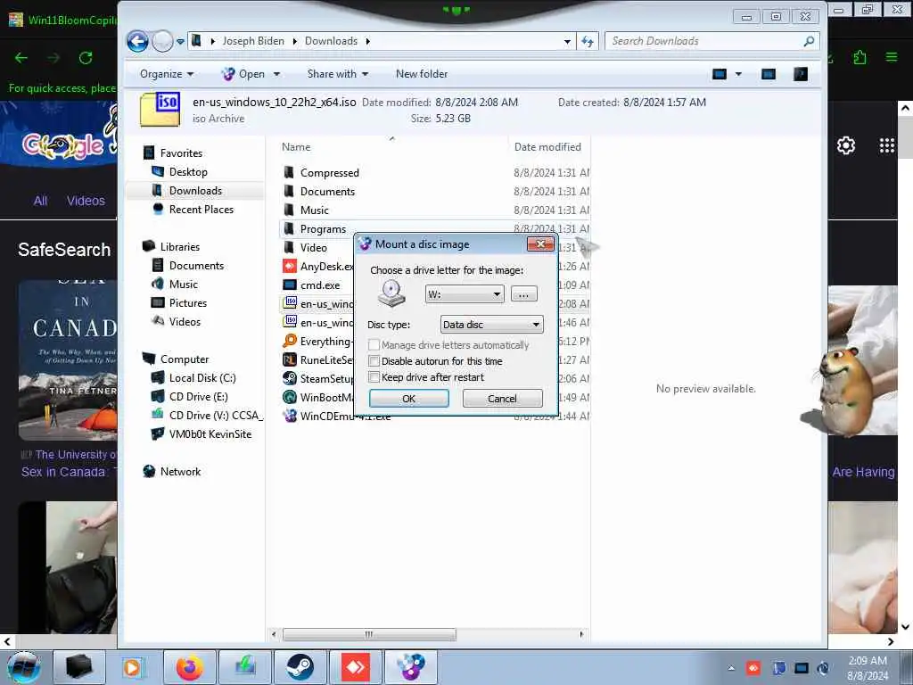Select the RuneLiteSetup file icon
Viewport: 913px width, 685px height.
tap(290, 360)
